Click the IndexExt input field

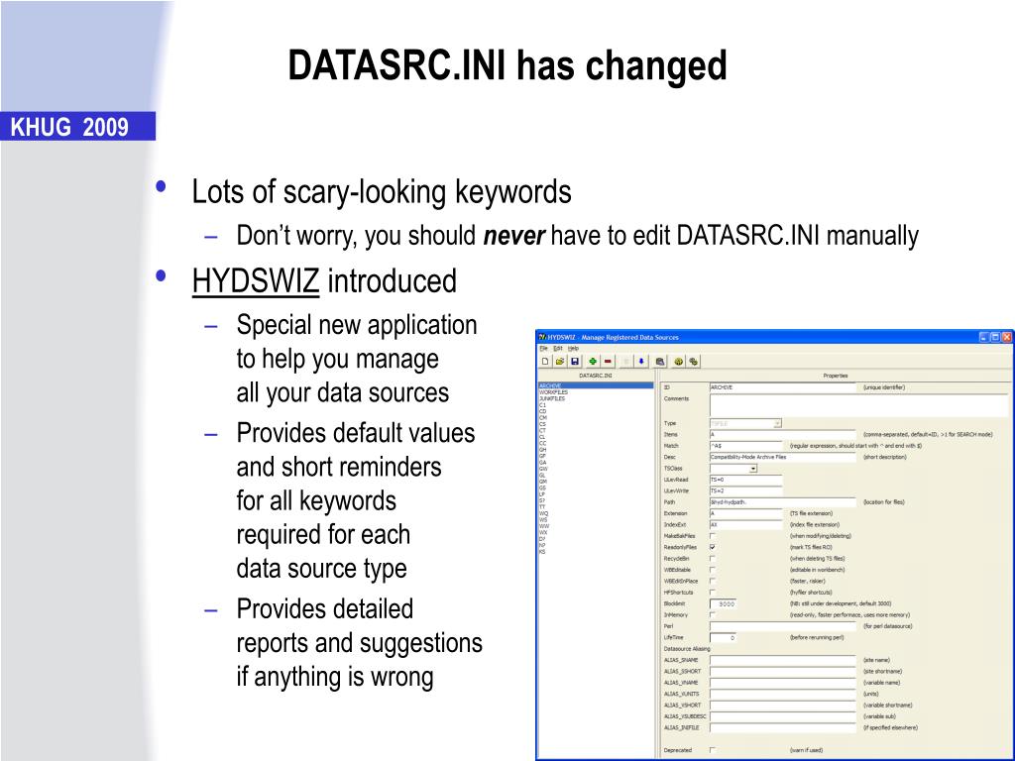click(746, 525)
